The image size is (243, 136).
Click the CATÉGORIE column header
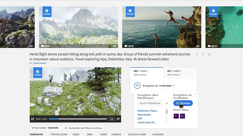coord(158,134)
